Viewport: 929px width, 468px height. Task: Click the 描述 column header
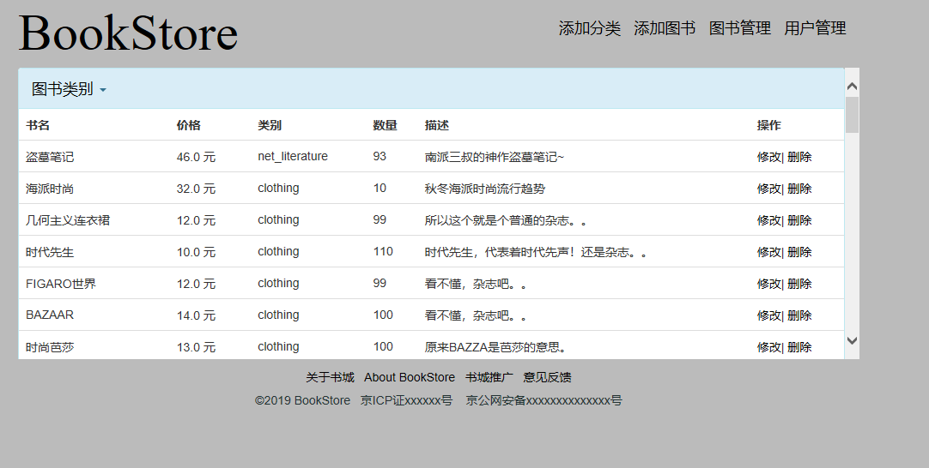pos(437,125)
